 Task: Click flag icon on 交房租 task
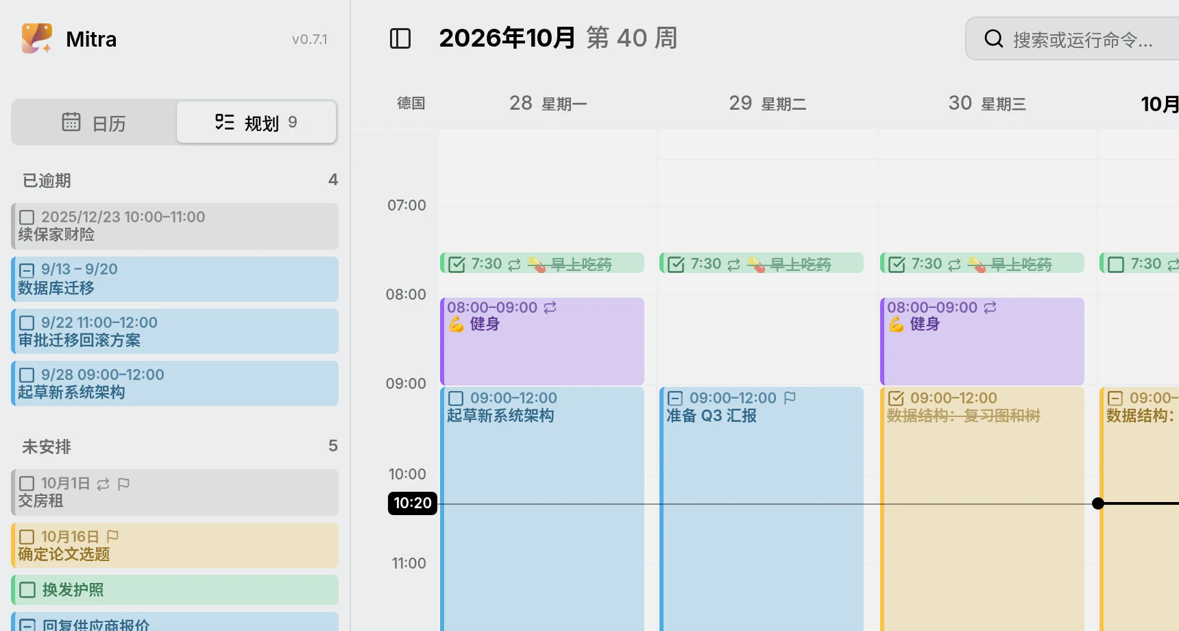tap(123, 484)
